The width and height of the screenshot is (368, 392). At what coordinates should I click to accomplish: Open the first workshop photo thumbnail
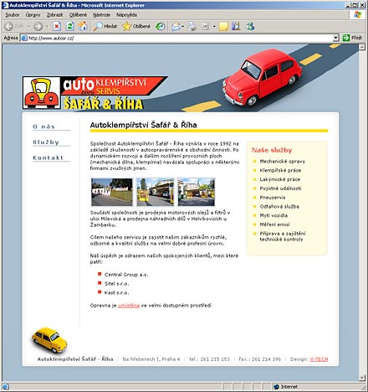point(112,192)
